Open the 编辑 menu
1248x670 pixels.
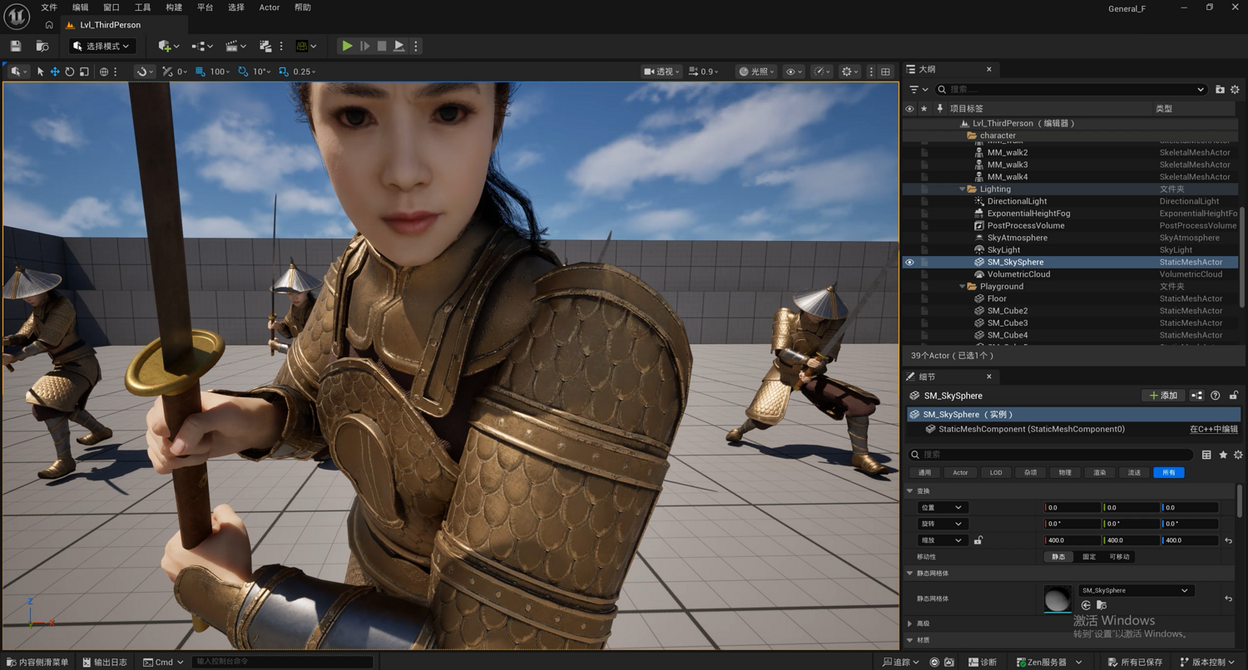[80, 7]
